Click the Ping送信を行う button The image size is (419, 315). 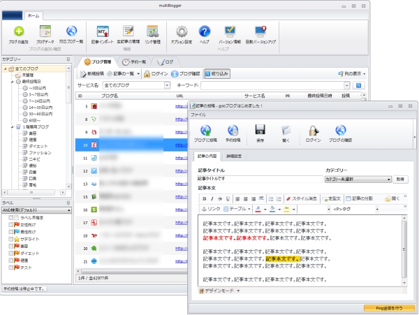tap(389, 308)
